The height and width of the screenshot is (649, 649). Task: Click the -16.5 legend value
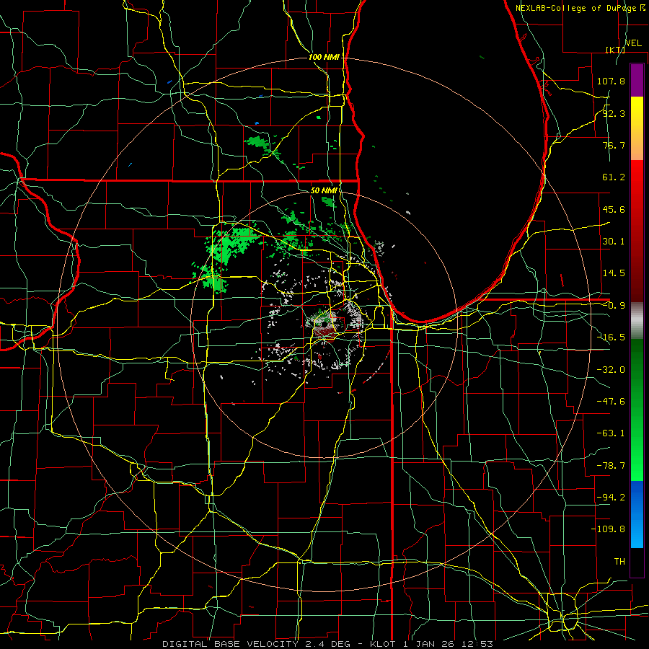[611, 337]
